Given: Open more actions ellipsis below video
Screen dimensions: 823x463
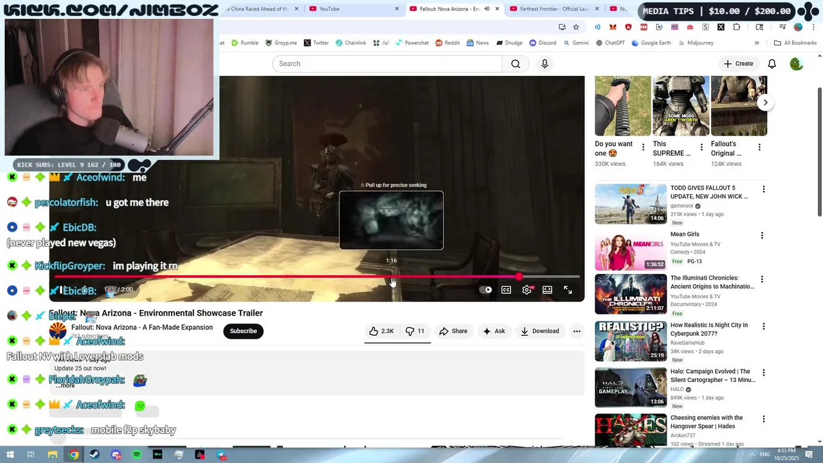Looking at the screenshot, I should [577, 331].
